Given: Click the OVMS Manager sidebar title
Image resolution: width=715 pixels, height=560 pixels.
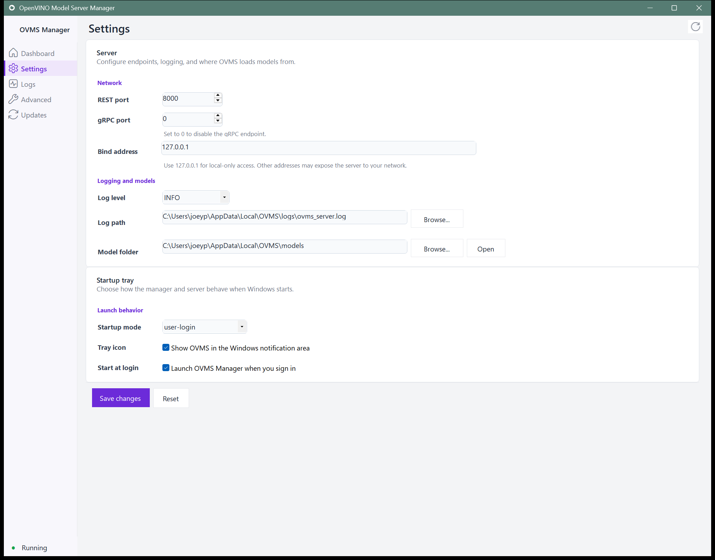Looking at the screenshot, I should (x=44, y=30).
